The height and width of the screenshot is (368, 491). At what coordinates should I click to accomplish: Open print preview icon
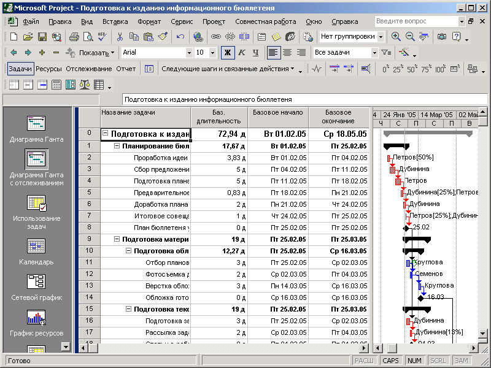(88, 37)
